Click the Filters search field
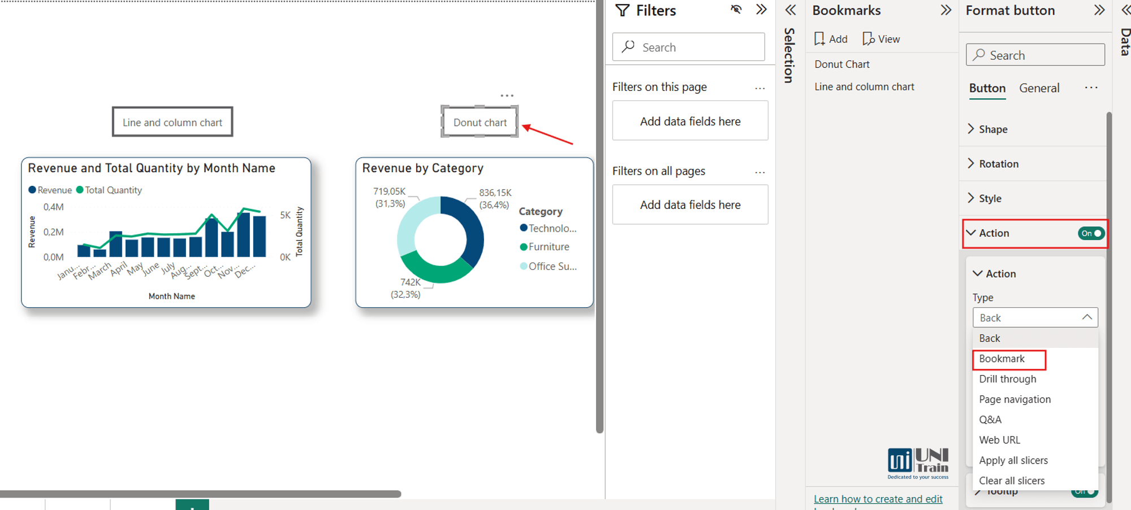The height and width of the screenshot is (510, 1131). pyautogui.click(x=688, y=47)
